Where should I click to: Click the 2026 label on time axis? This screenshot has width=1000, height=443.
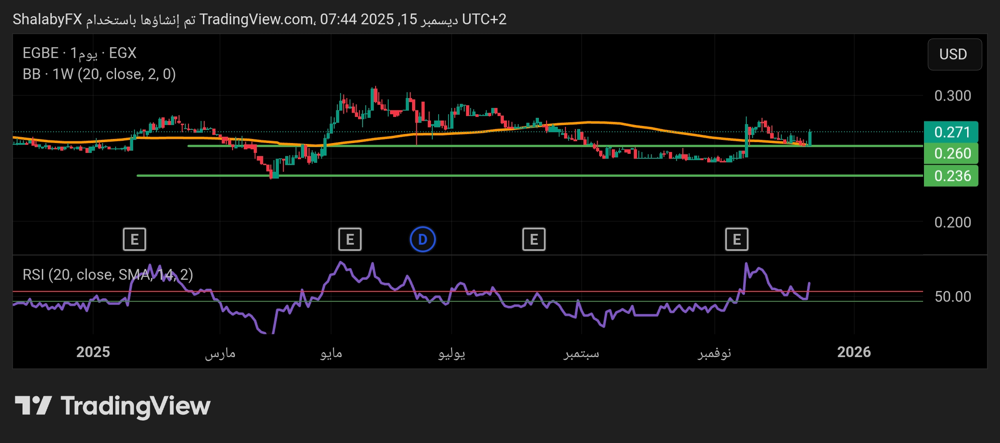point(853,352)
